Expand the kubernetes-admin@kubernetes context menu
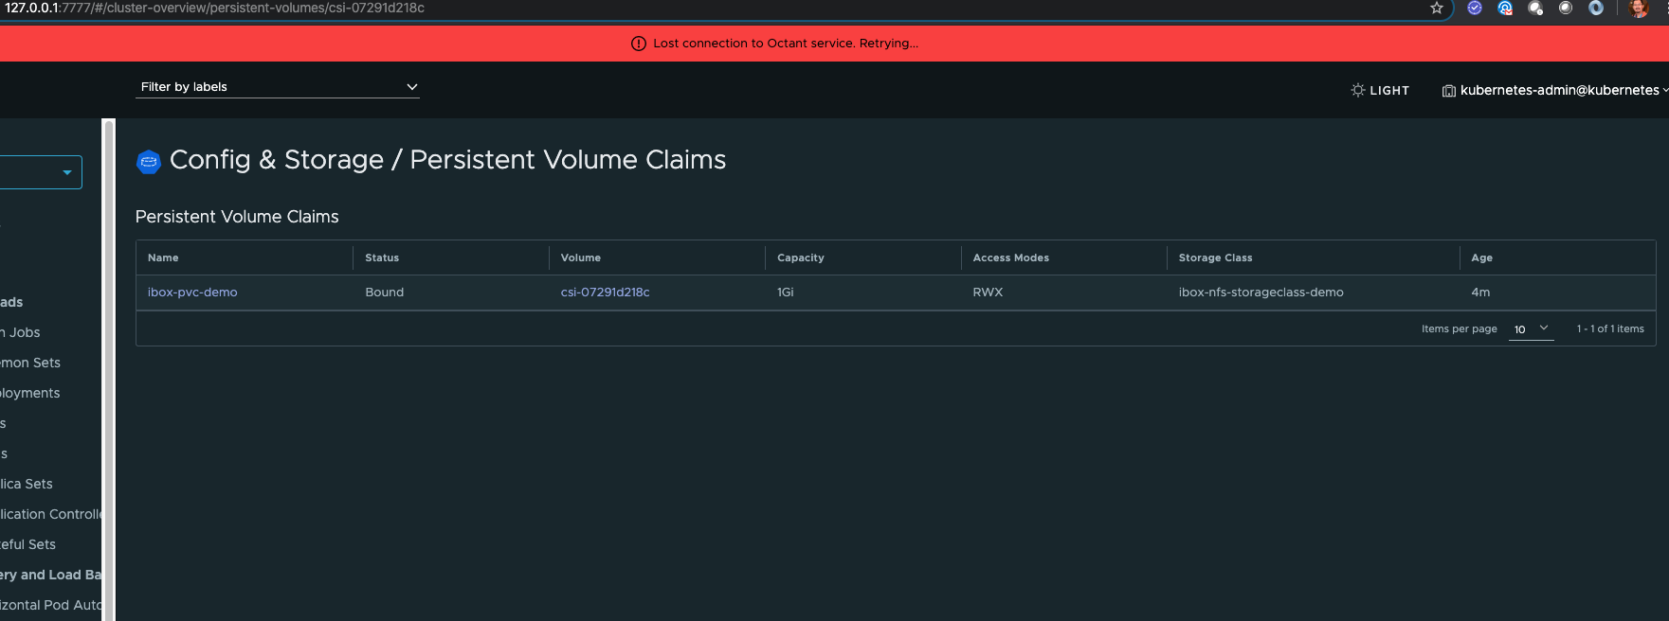The height and width of the screenshot is (621, 1669). pyautogui.click(x=1555, y=90)
